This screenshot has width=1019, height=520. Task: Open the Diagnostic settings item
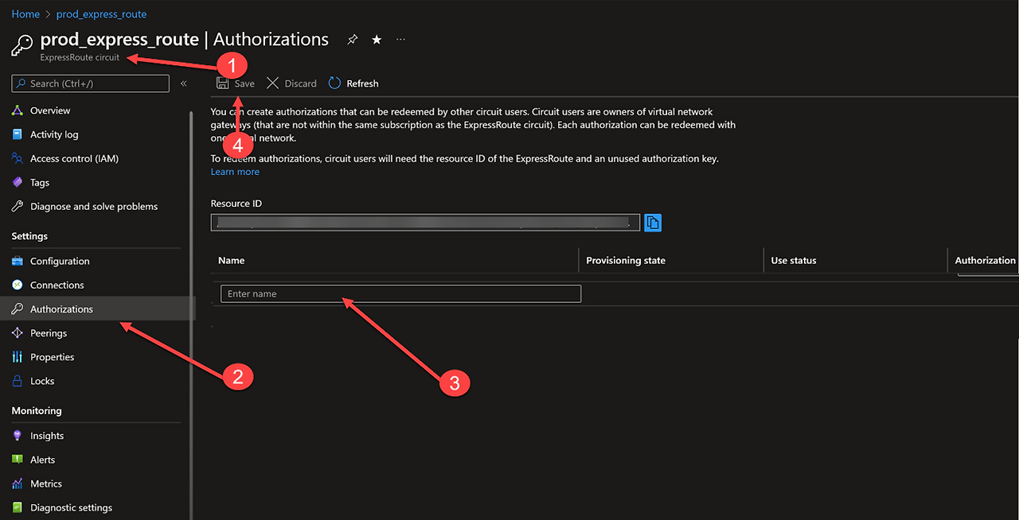[71, 507]
